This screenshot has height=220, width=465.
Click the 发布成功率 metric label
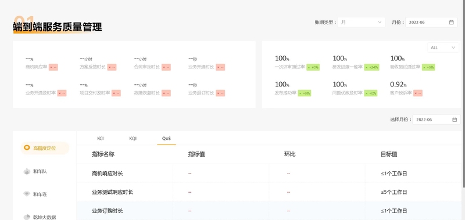click(x=285, y=93)
